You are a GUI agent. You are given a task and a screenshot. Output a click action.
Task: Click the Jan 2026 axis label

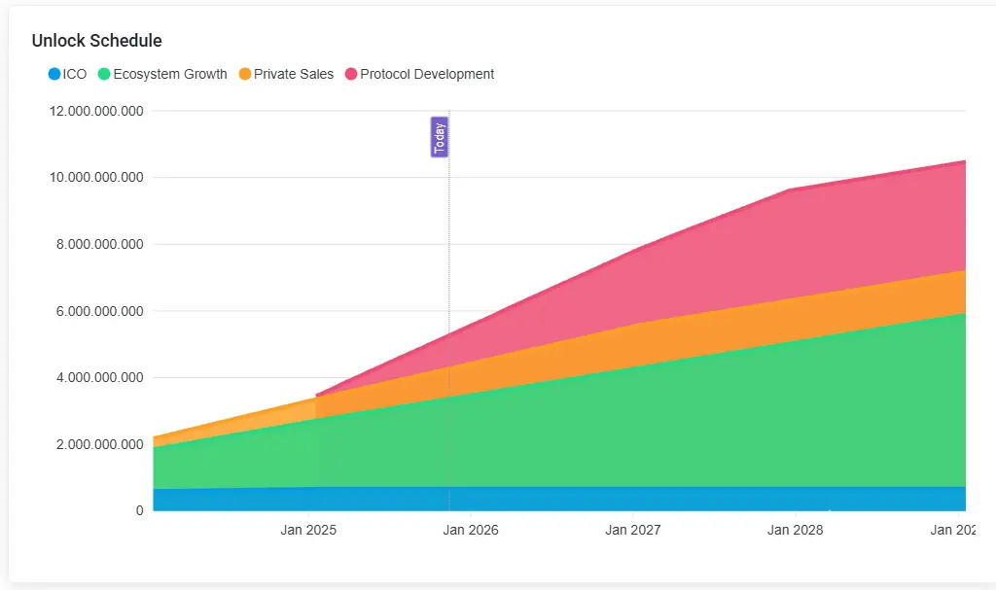(471, 530)
